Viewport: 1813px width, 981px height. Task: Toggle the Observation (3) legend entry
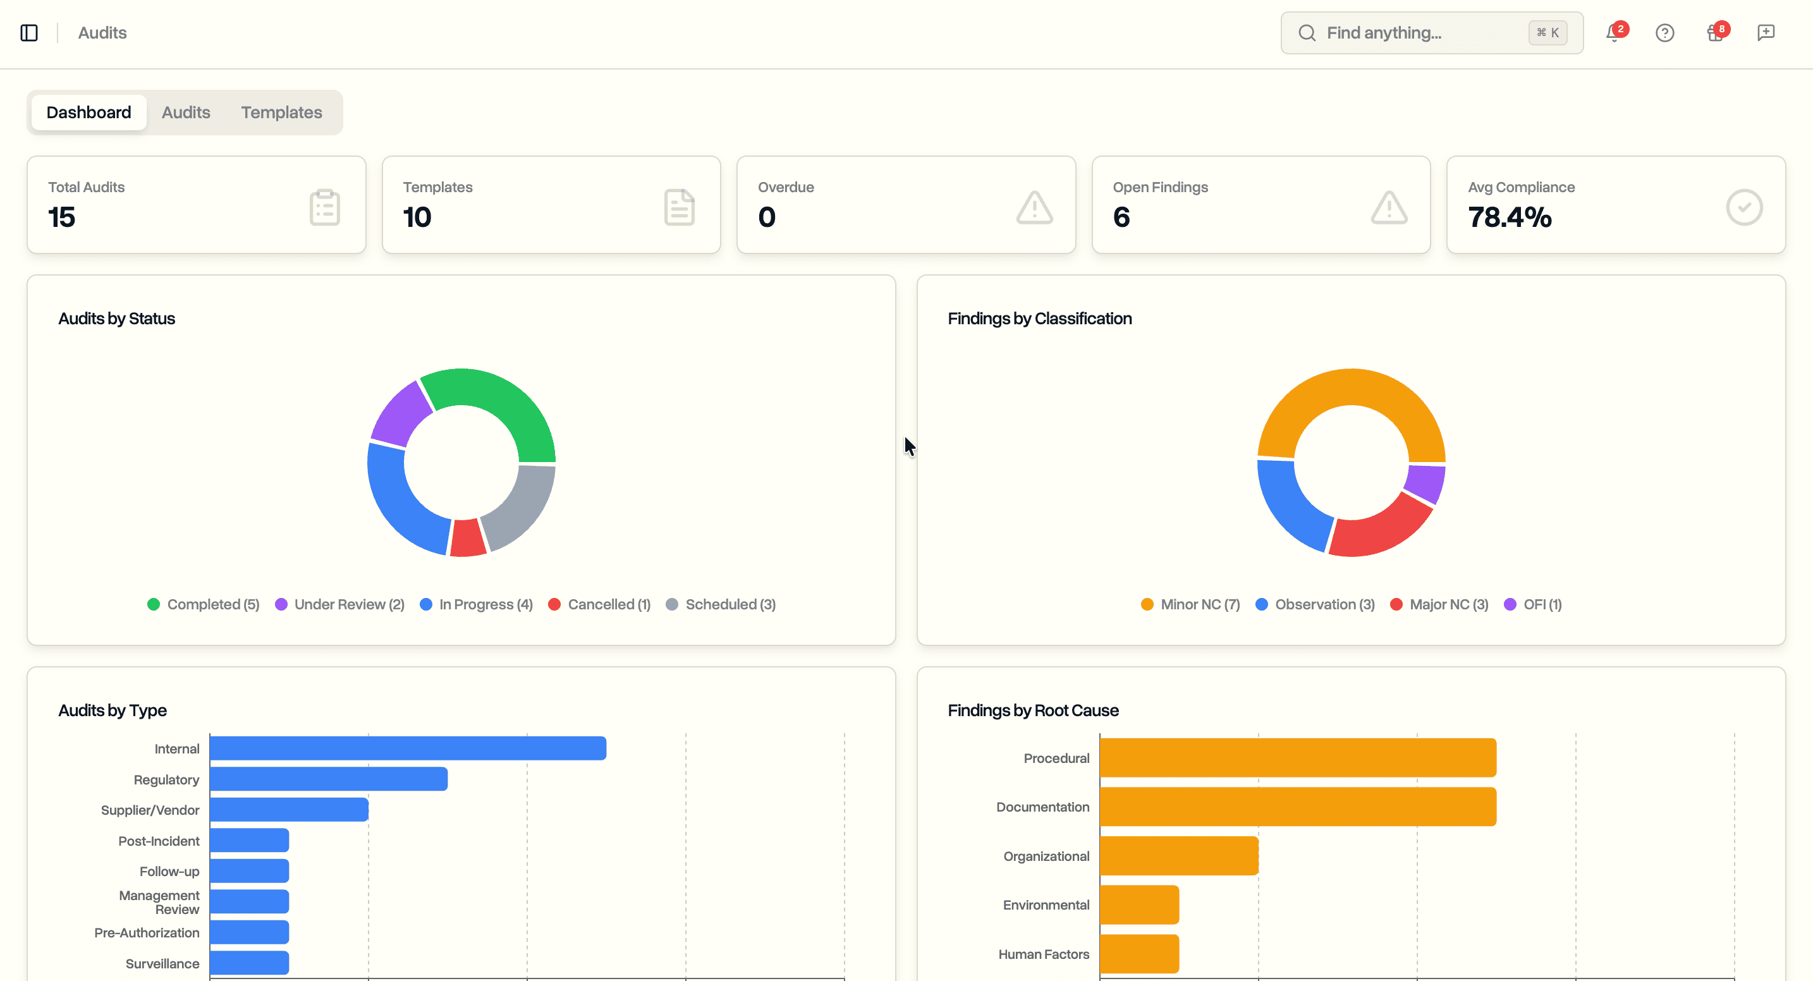pyautogui.click(x=1315, y=604)
